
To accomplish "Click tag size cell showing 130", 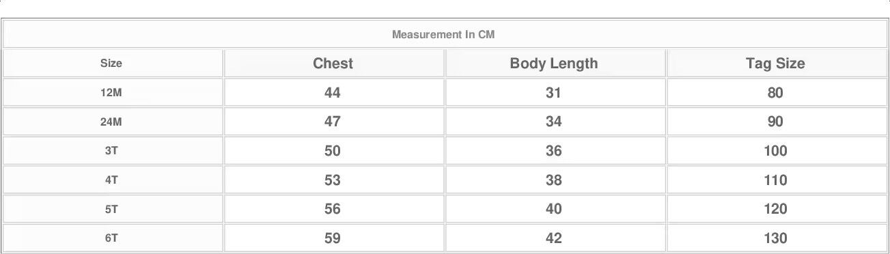I will click(x=776, y=238).
